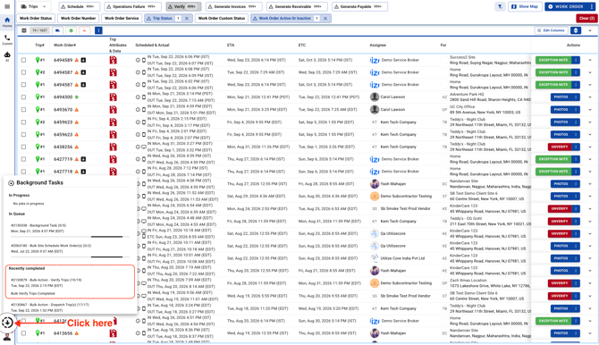The height and width of the screenshot is (345, 599).
Task: Click the green check bulk verify icon
Action: point(71,30)
